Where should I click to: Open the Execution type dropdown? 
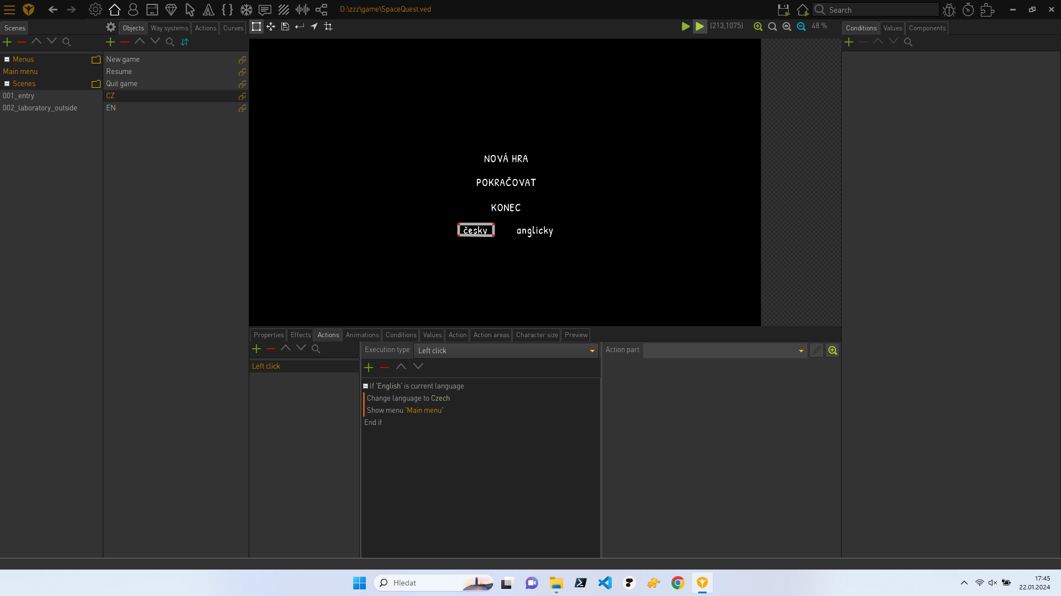point(506,350)
